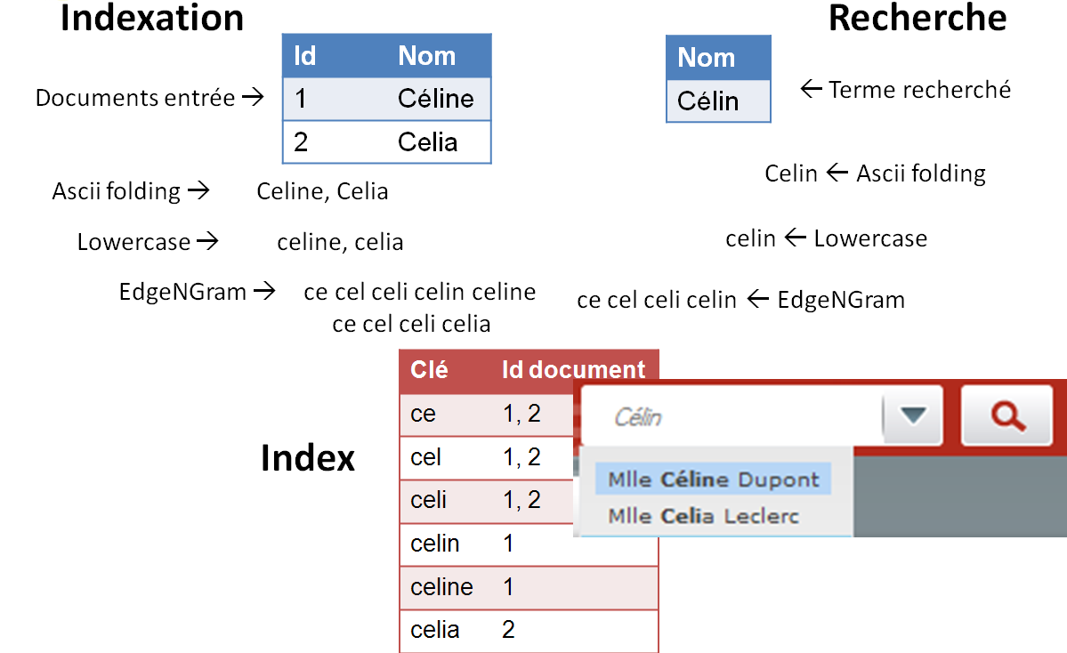Click the Nom header in the Recherche table
This screenshot has height=653, width=1067.
pos(718,58)
